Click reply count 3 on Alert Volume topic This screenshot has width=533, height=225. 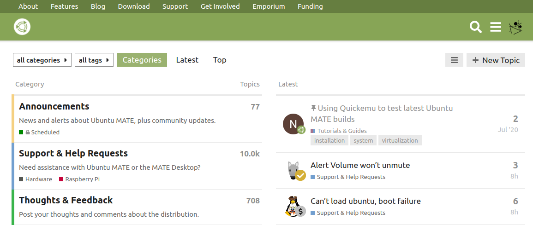[515, 165]
